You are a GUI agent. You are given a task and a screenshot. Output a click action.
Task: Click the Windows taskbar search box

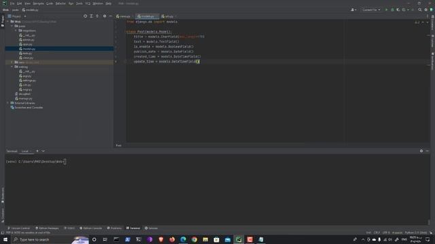pos(50,239)
